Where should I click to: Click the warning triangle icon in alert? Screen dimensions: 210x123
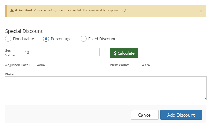12,10
